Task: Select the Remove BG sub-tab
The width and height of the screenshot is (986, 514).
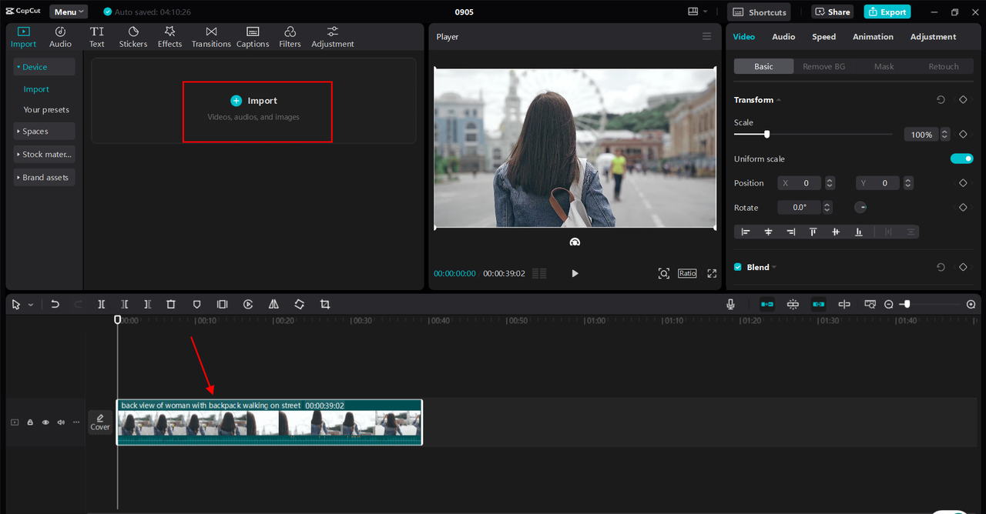Action: 823,66
